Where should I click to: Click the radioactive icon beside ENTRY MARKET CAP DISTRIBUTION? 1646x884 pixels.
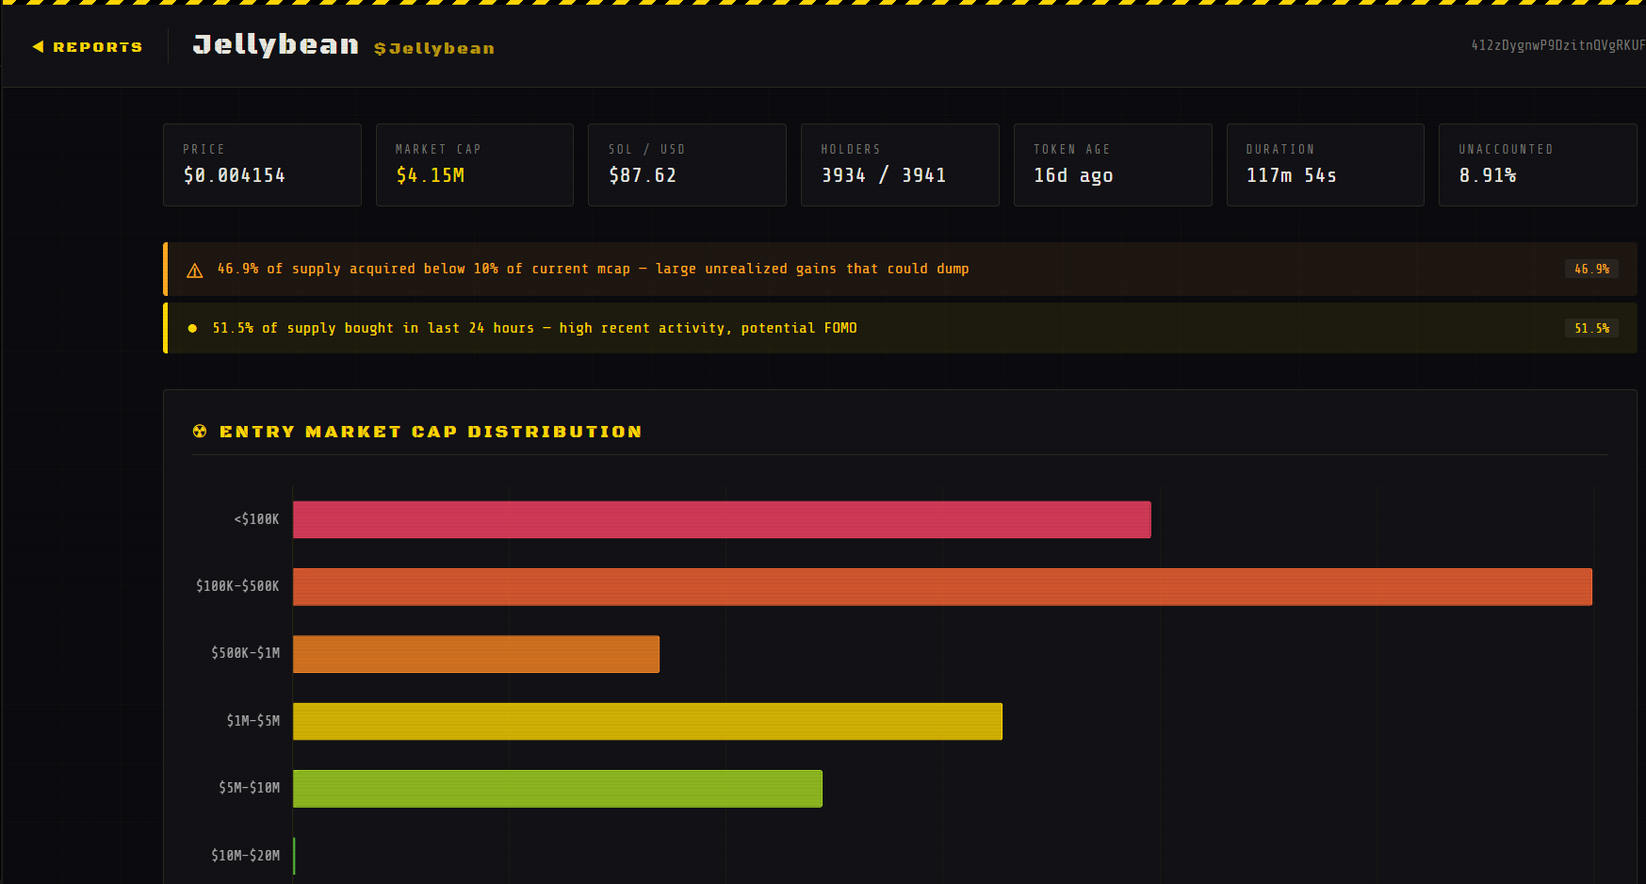click(201, 431)
